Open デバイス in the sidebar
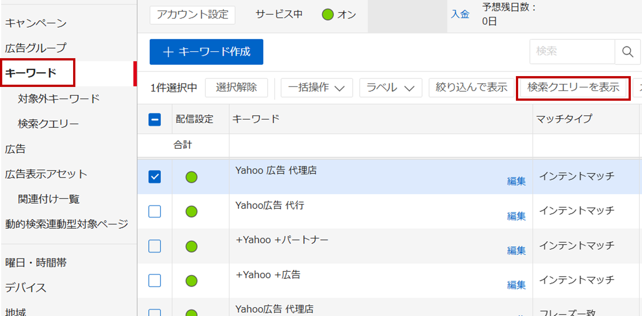The image size is (642, 316). click(26, 288)
